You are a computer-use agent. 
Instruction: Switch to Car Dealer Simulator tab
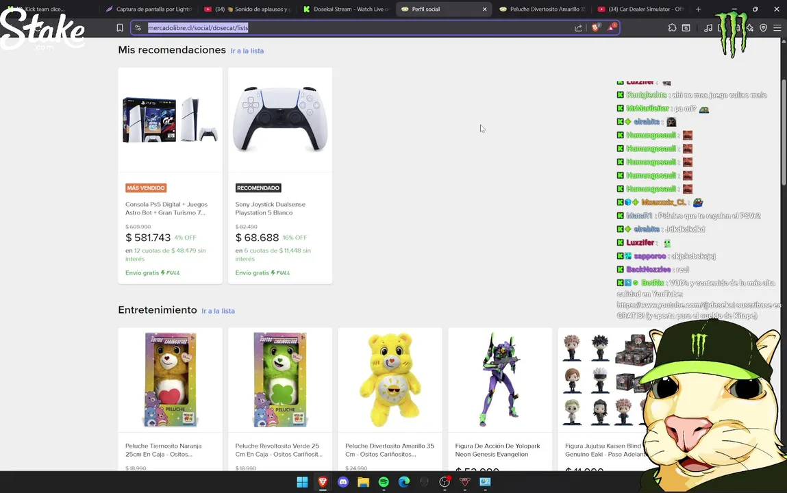[x=640, y=9]
